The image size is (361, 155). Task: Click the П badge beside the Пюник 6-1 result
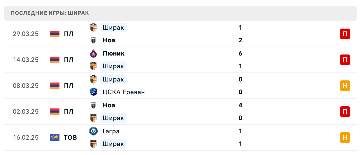click(x=345, y=60)
